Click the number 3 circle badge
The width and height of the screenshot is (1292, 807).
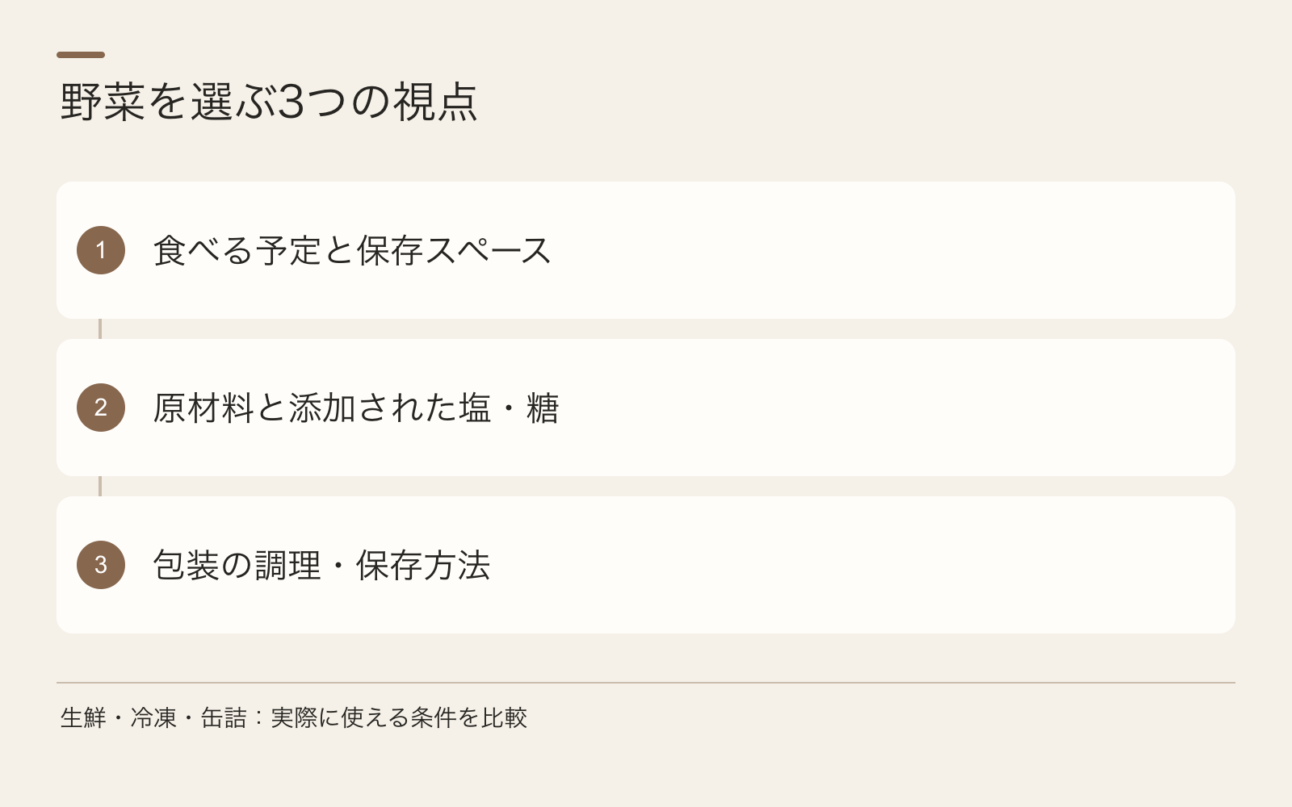pyautogui.click(x=101, y=565)
